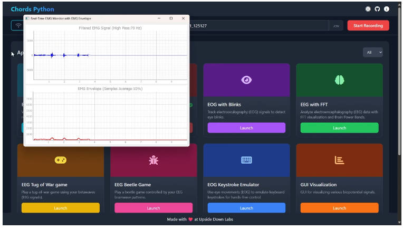Click 'Filtered EMG Signal (High Pass:70 Hz)' plot title
Image resolution: width=403 pixels, height=230 pixels.
tap(110, 28)
